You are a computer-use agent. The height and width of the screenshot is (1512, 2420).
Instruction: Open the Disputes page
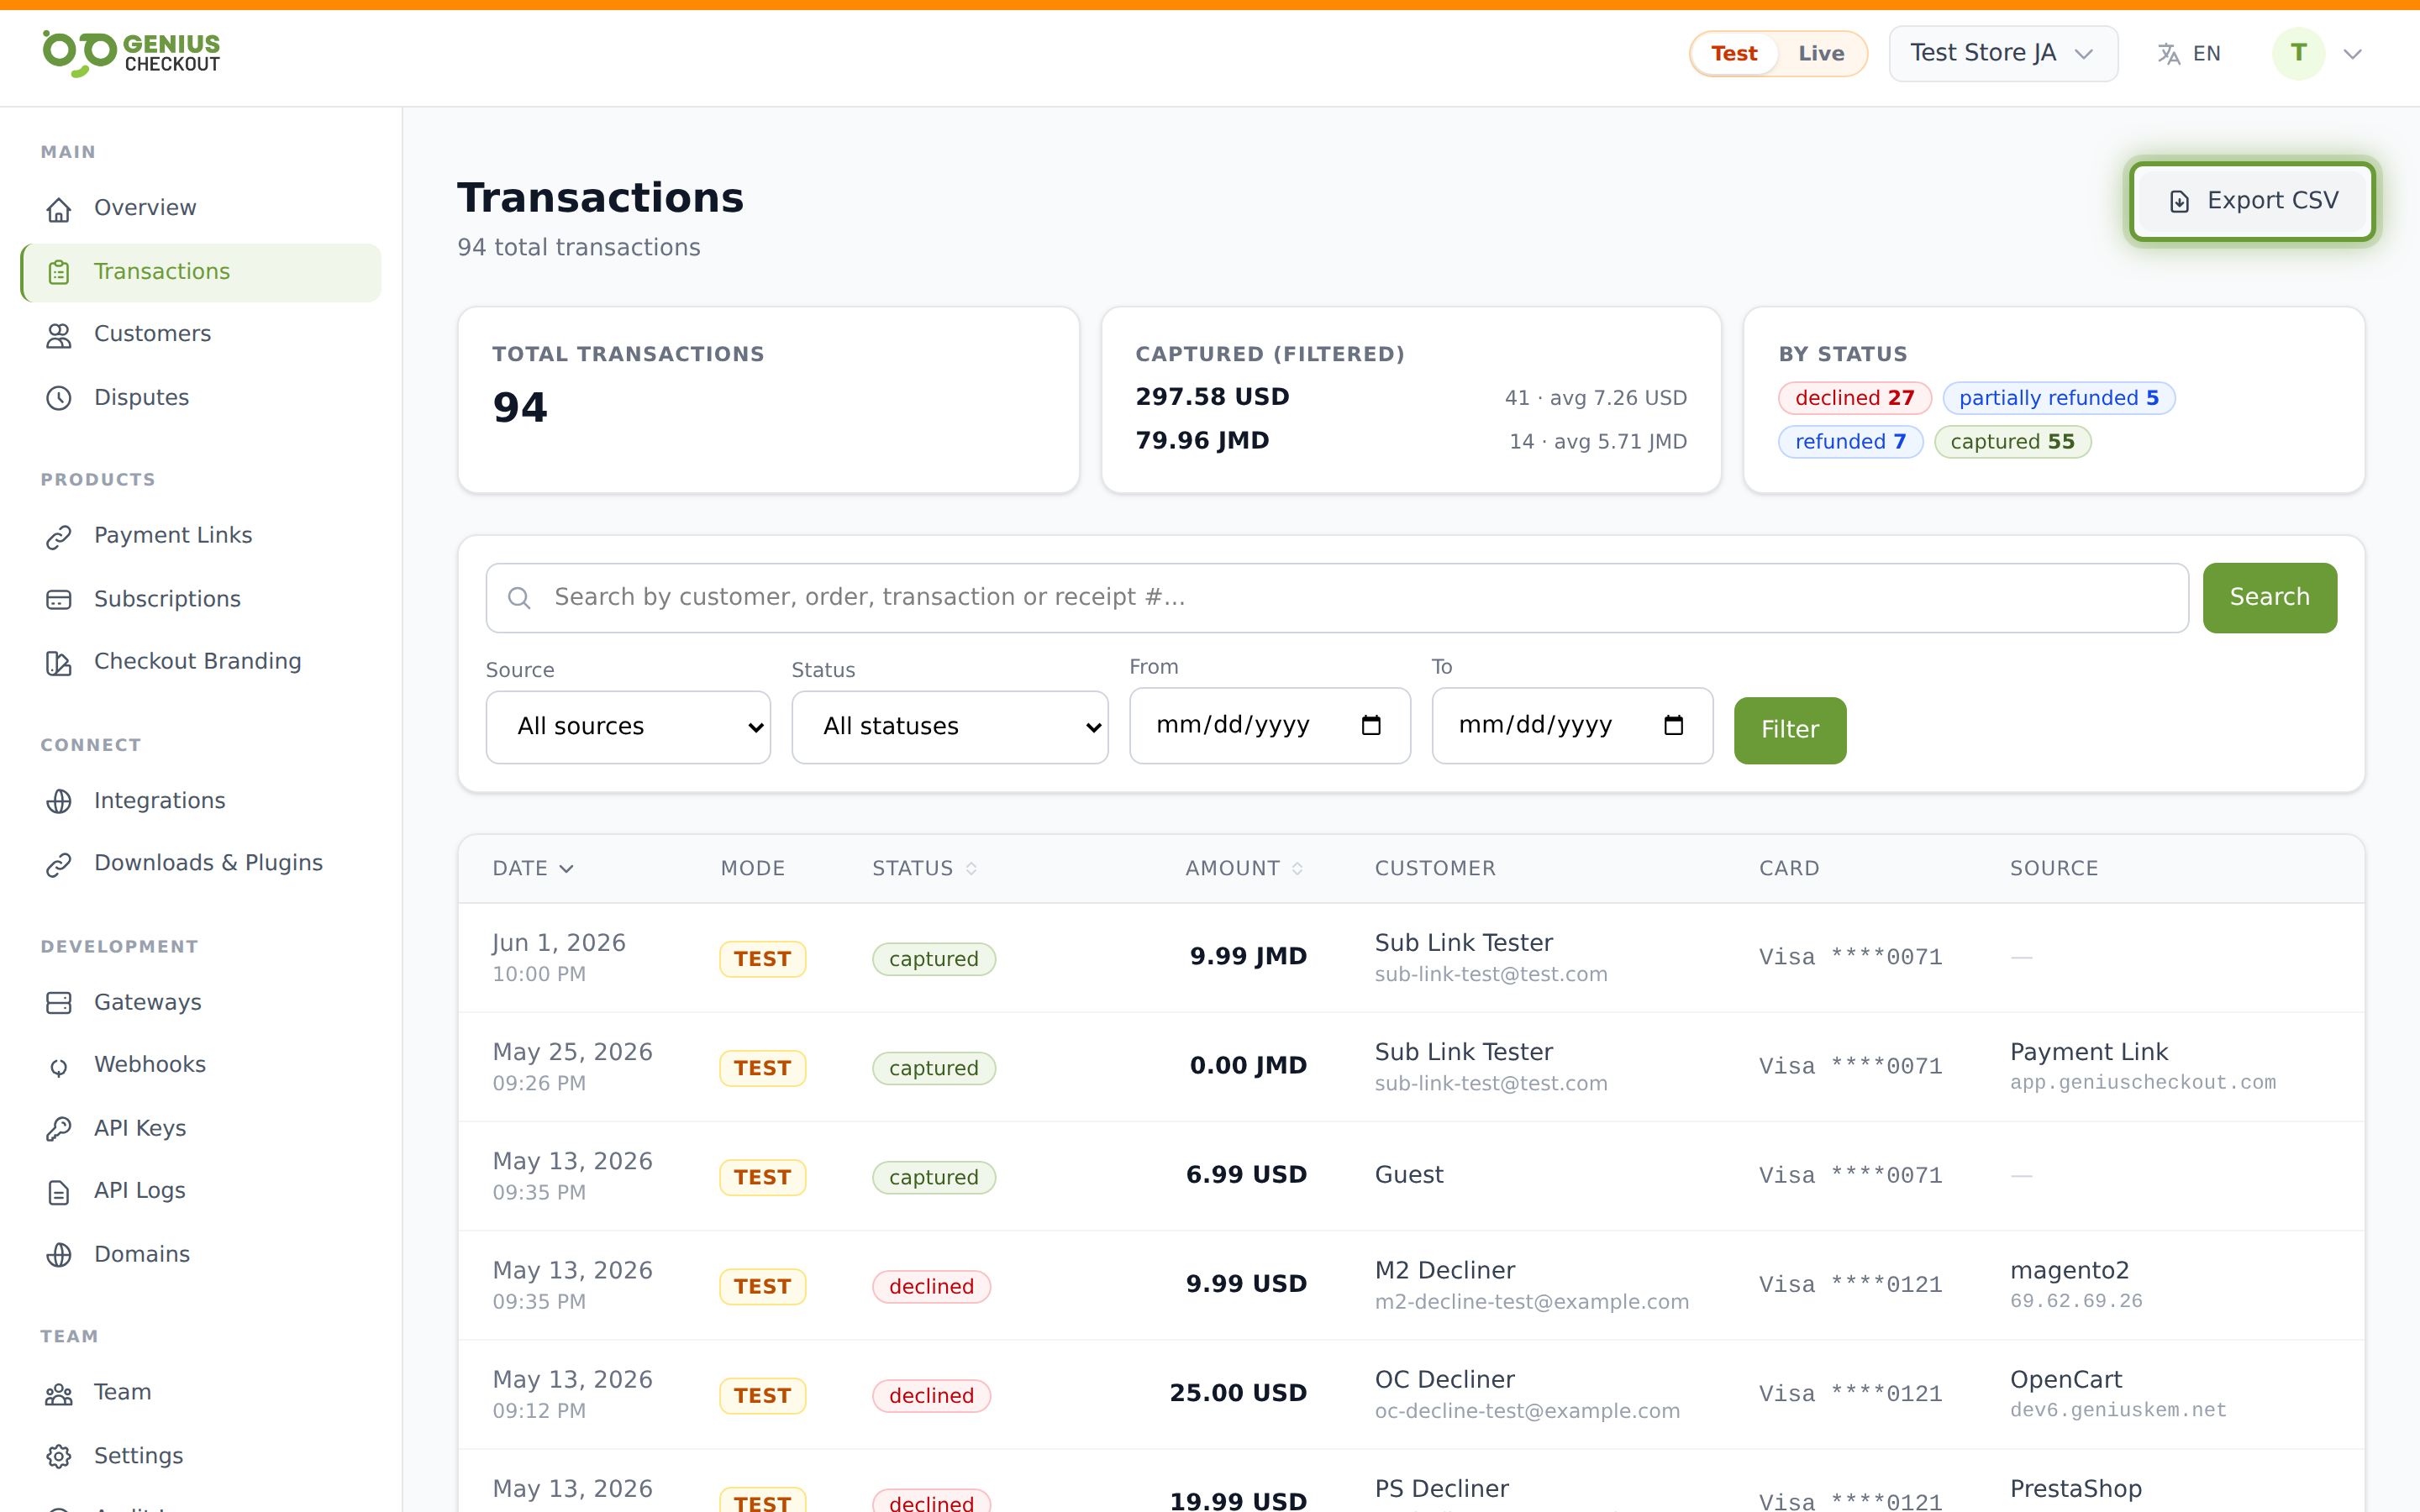(200, 397)
